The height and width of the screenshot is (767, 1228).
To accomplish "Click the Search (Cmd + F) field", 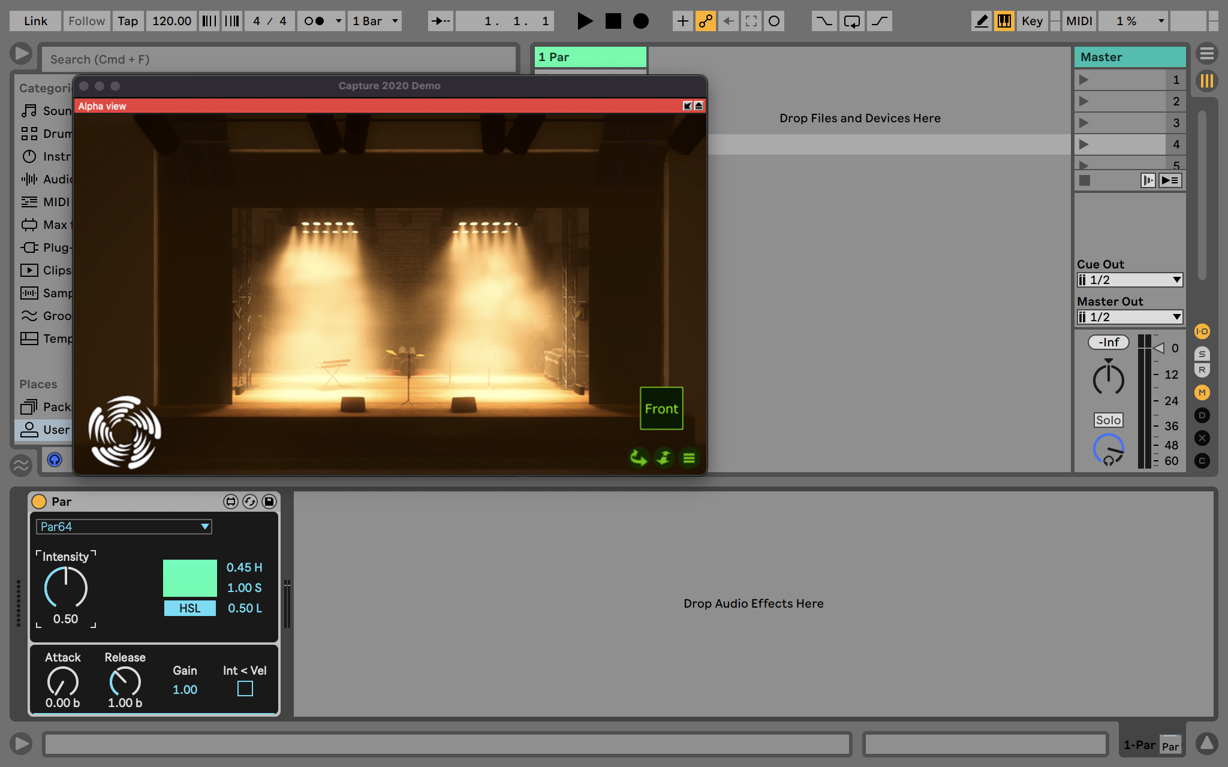I will tap(279, 59).
